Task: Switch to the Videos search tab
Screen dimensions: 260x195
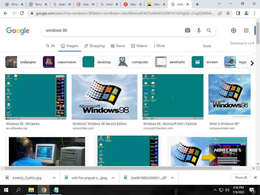Action: pyautogui.click(x=139, y=46)
